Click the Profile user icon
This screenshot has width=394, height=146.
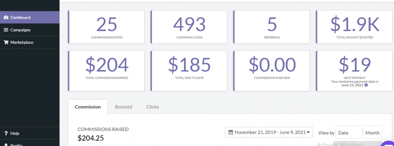(x=6, y=144)
